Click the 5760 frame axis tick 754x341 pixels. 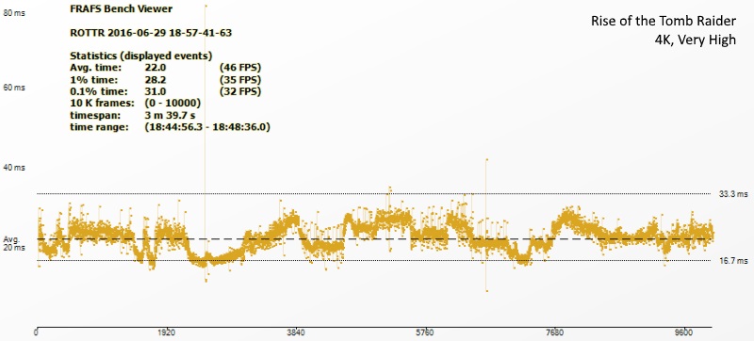(x=426, y=333)
